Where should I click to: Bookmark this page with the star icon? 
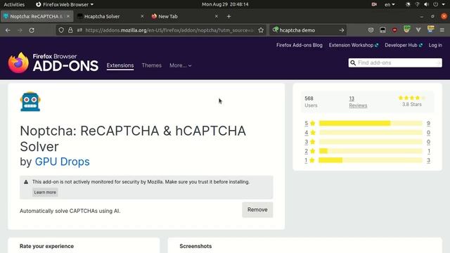pos(261,30)
